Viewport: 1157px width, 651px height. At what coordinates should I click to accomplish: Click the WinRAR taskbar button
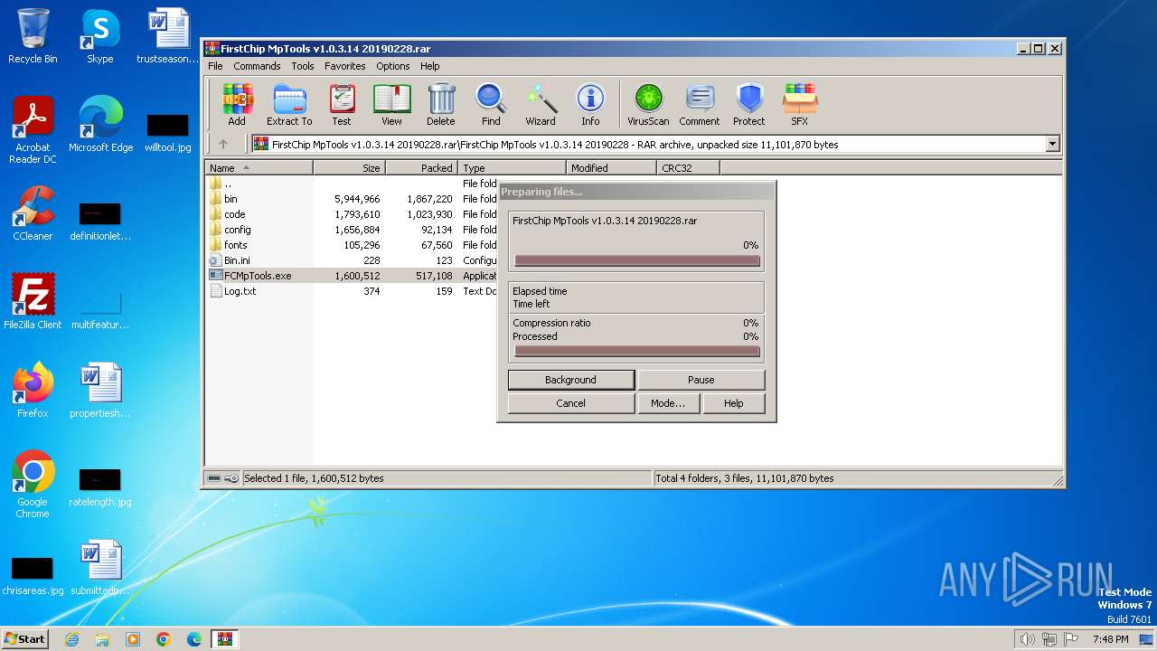[x=224, y=639]
